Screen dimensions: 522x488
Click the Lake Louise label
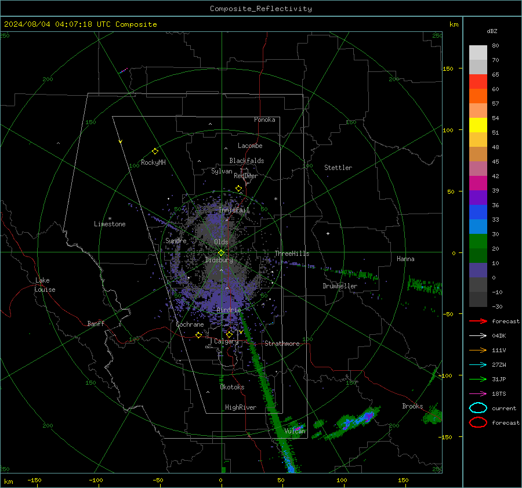(x=45, y=285)
